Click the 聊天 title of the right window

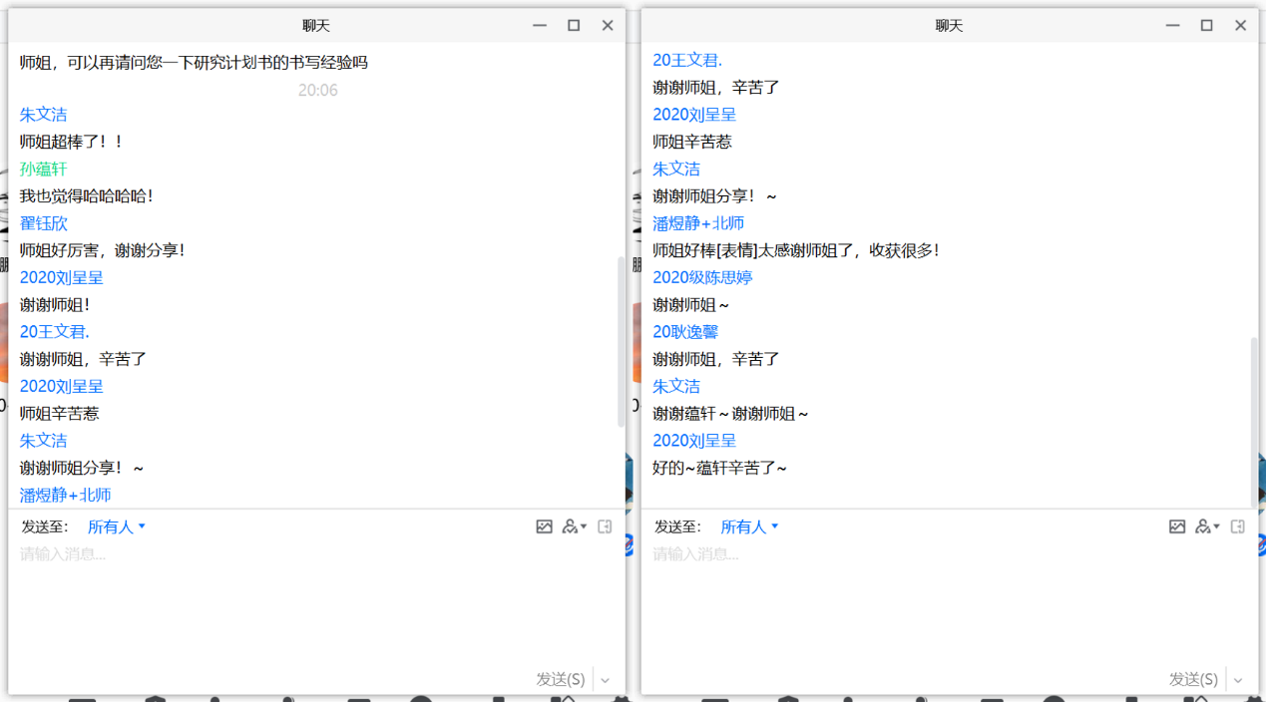pos(949,26)
